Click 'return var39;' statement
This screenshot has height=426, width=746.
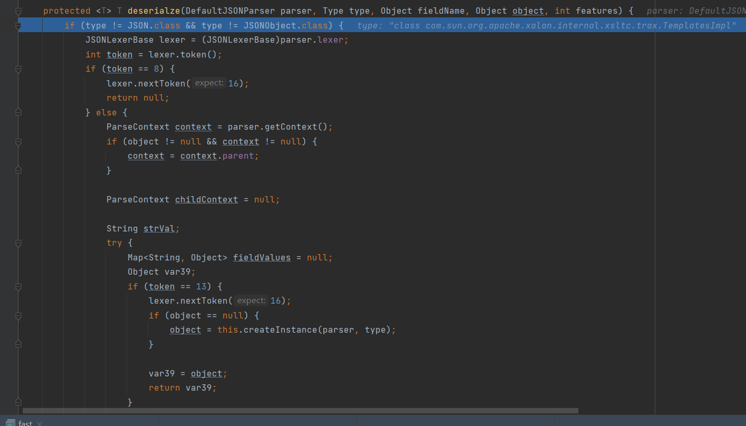pos(183,388)
